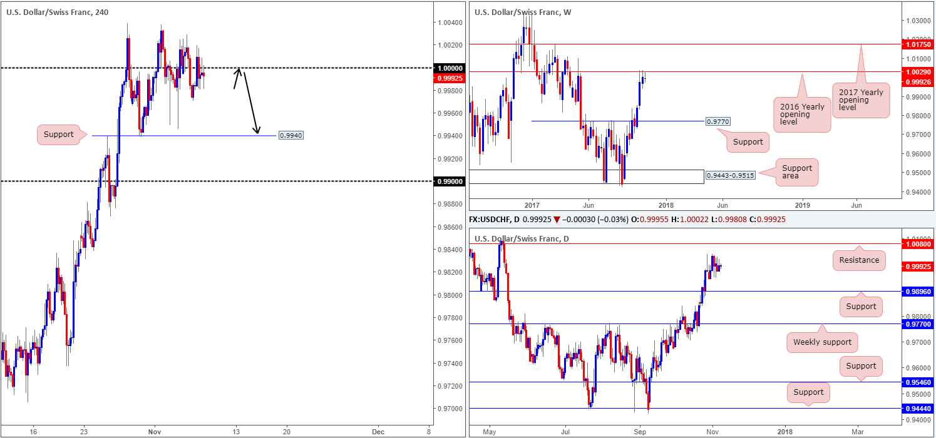Viewport: 936px width, 438px height.
Task: Select the red 1.01750 price label
Action: tap(917, 44)
